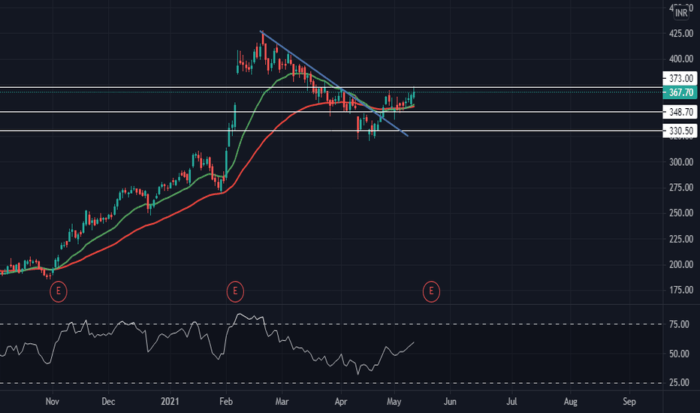The width and height of the screenshot is (700, 413).
Task: Click the earnings E marker after May
Action: [x=431, y=291]
